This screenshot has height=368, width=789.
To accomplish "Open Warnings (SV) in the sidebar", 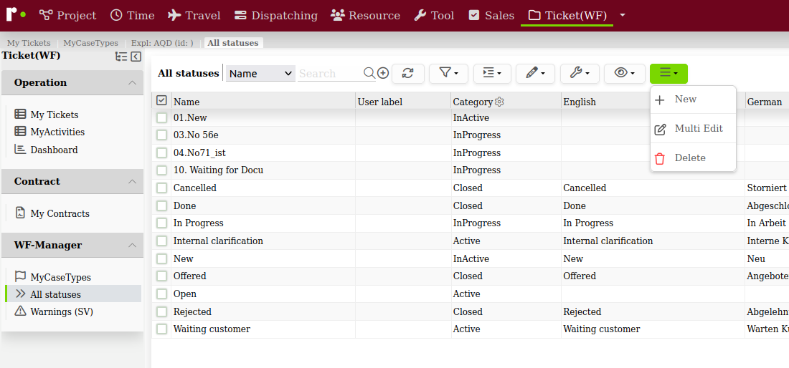I will 62,311.
